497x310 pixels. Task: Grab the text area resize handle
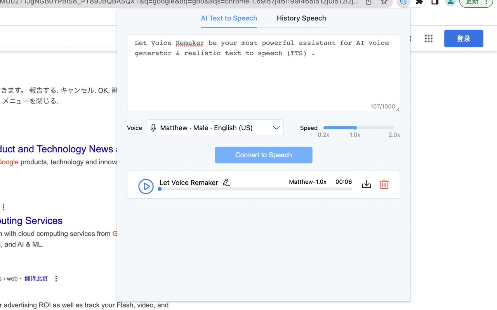(x=397, y=109)
